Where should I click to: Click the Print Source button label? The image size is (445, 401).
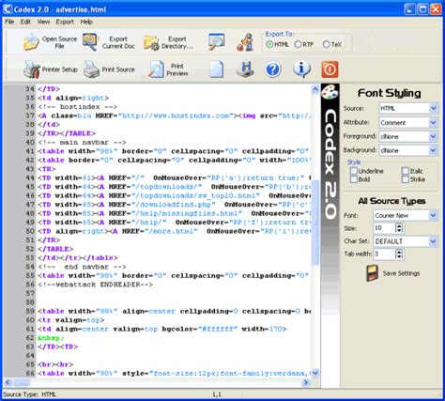click(118, 69)
